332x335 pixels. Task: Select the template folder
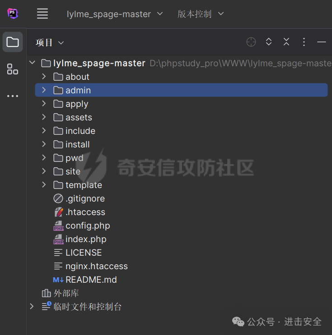[84, 185]
